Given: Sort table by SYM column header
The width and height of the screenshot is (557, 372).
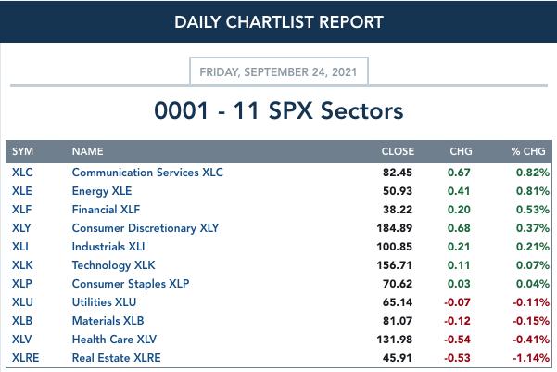Looking at the screenshot, I should click(23, 151).
